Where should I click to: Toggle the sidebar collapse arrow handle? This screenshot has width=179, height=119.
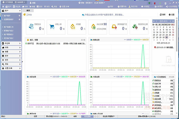(22, 62)
